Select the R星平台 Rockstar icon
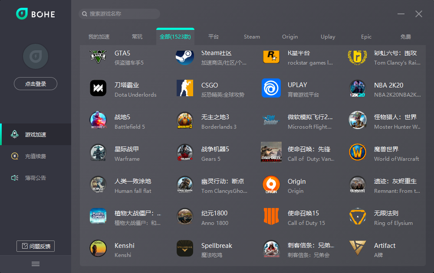Viewport: 434px width, 273px height. 271,56
